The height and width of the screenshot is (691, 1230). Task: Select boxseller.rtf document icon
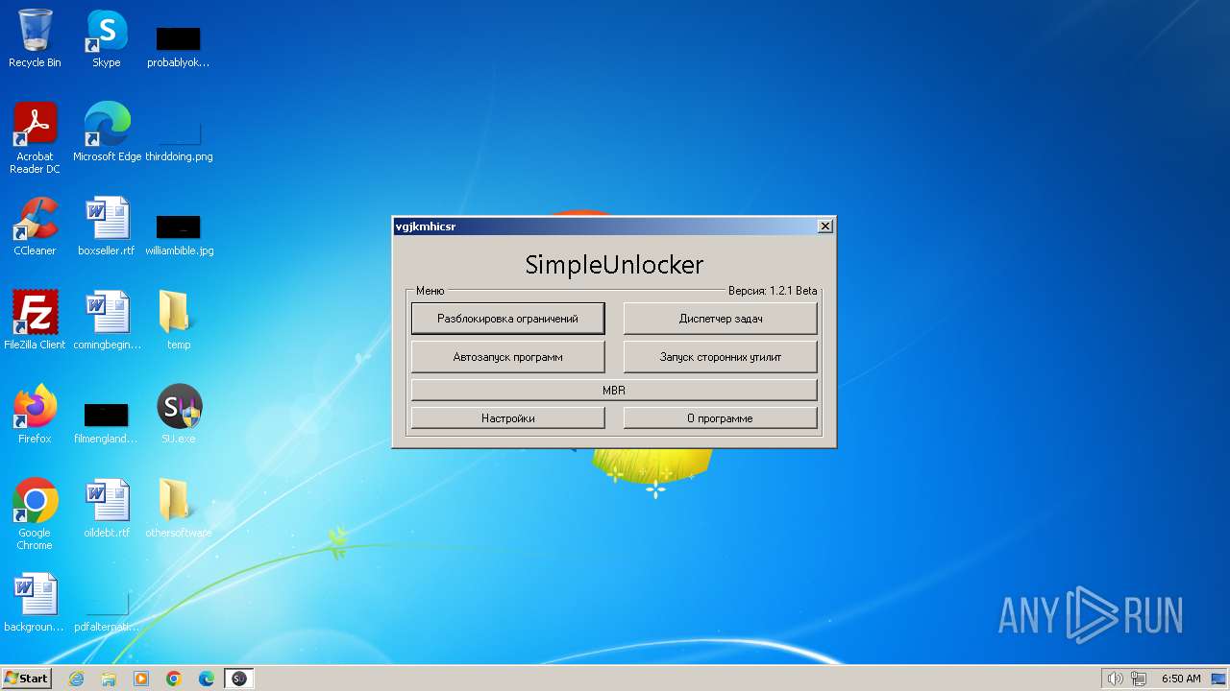point(107,226)
